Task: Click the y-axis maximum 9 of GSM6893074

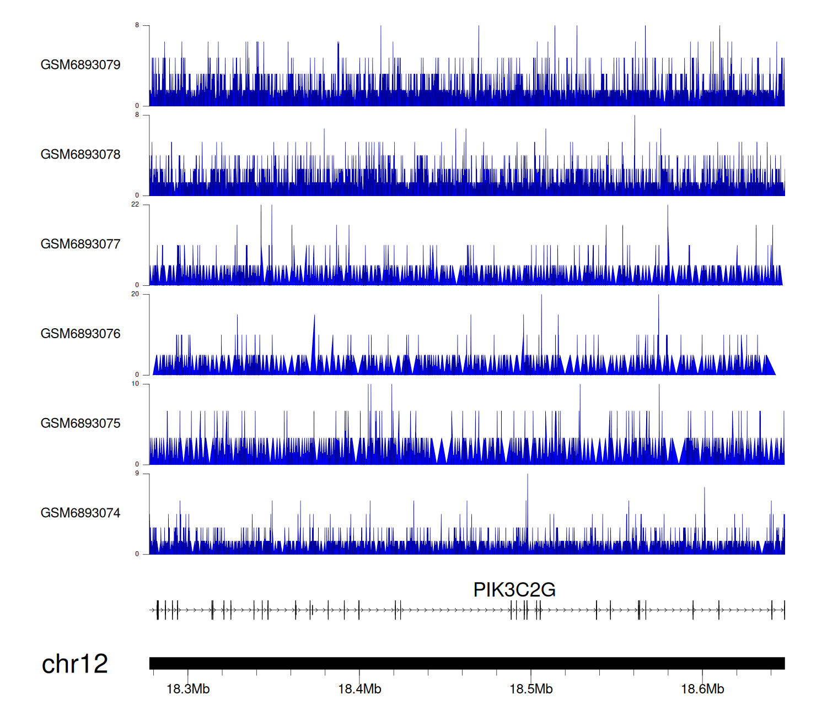Action: point(137,474)
